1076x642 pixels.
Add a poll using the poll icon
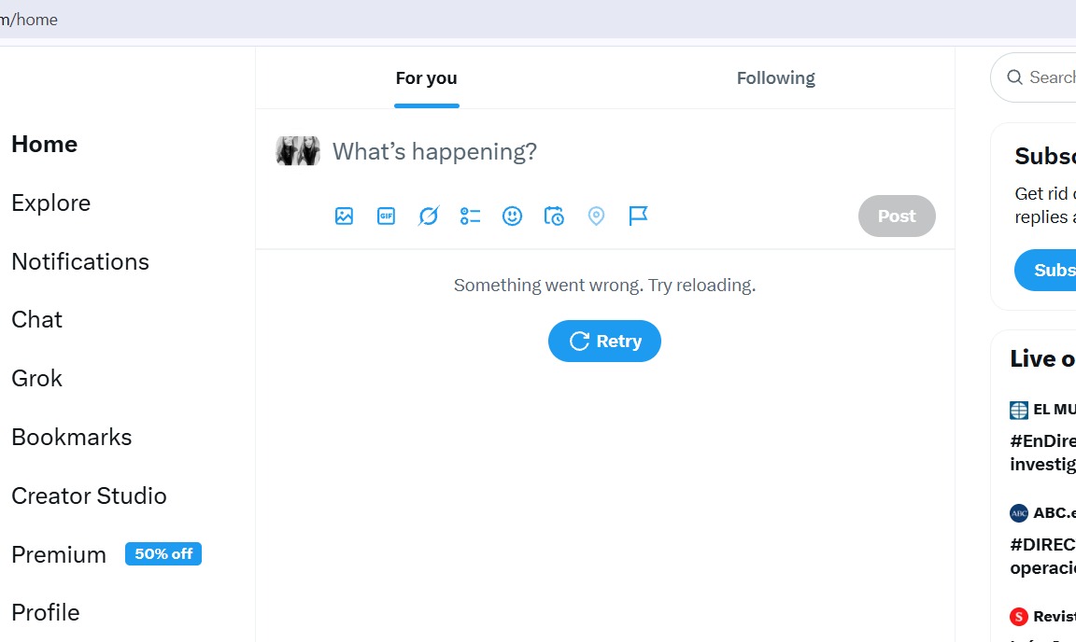pyautogui.click(x=470, y=216)
